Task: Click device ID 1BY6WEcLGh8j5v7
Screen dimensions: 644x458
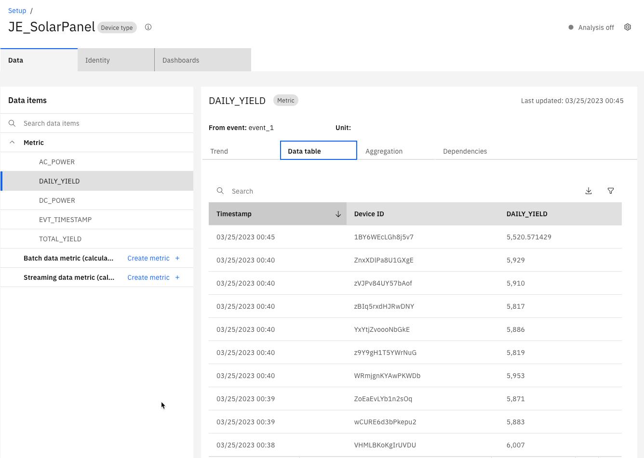Action: point(384,237)
